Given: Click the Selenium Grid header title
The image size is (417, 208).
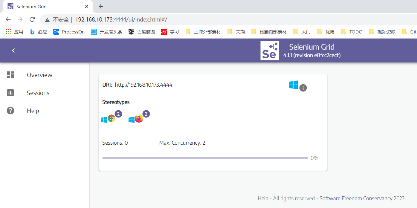Looking at the screenshot, I should [312, 47].
